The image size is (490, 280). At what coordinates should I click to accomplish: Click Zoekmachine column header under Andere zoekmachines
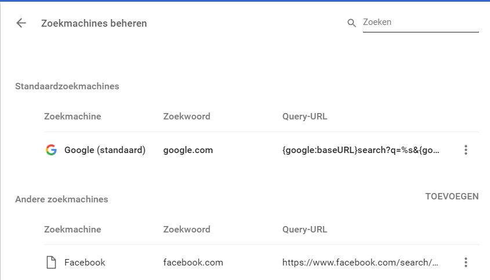tap(72, 230)
